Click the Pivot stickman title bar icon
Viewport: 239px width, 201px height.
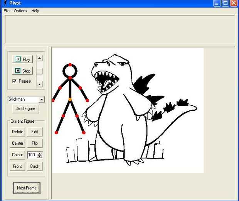pos(5,3)
